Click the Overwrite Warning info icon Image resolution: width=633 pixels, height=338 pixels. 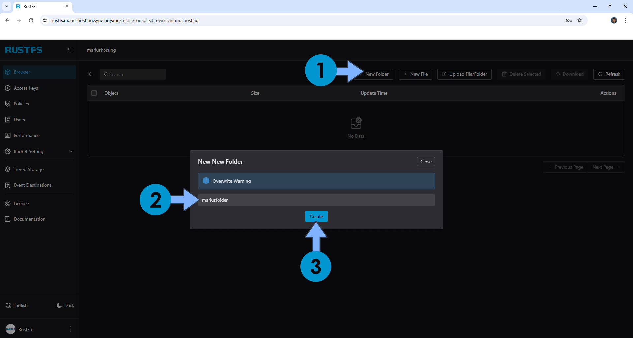pyautogui.click(x=206, y=181)
